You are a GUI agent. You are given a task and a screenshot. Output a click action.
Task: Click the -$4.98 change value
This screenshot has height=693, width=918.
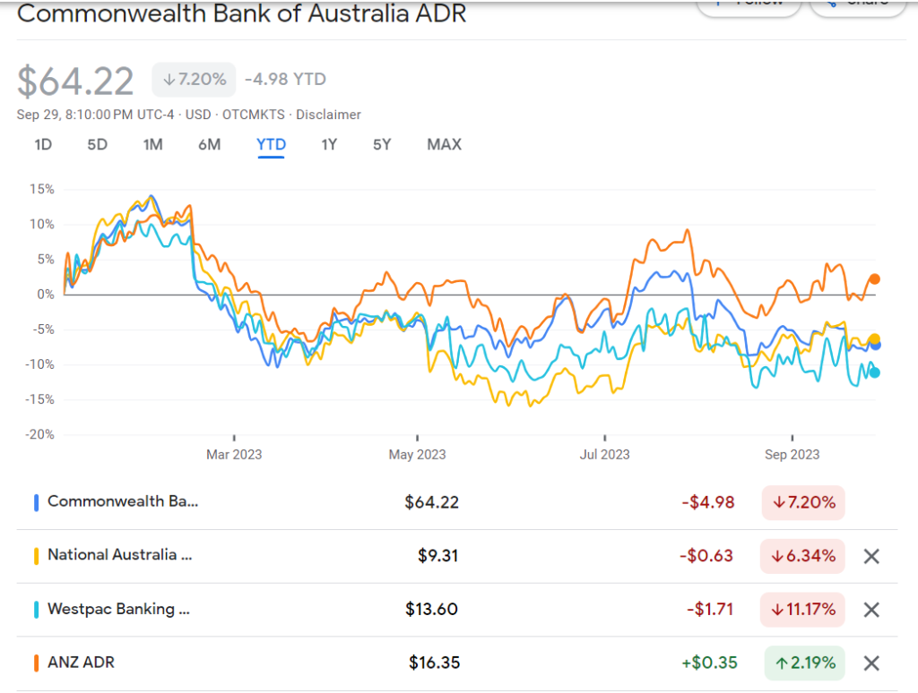(708, 502)
